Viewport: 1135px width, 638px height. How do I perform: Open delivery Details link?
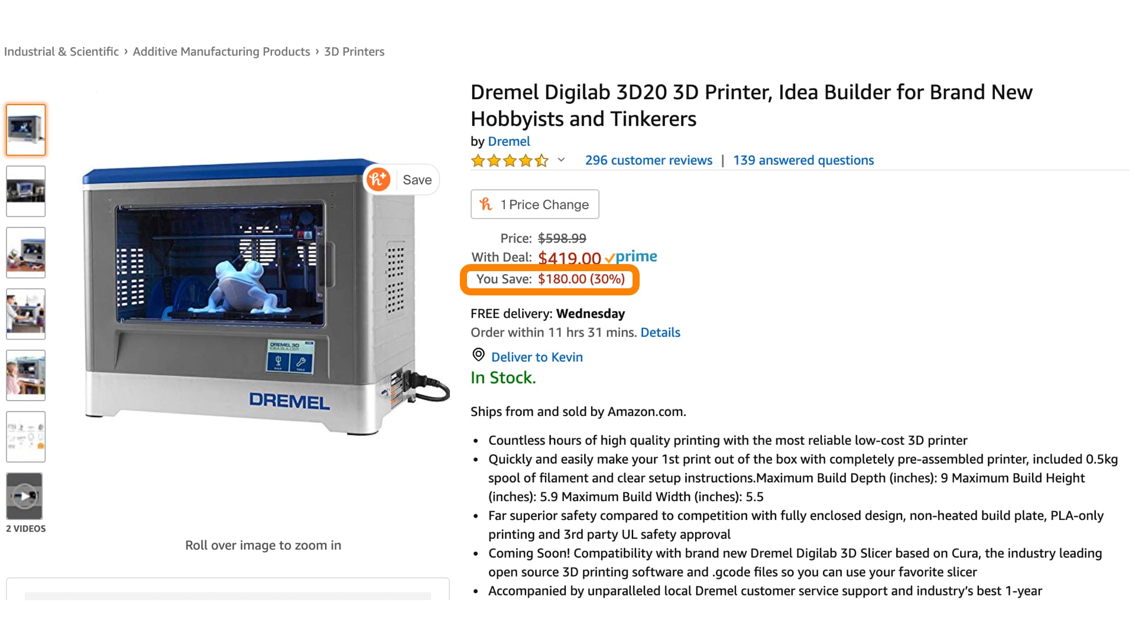pos(660,333)
